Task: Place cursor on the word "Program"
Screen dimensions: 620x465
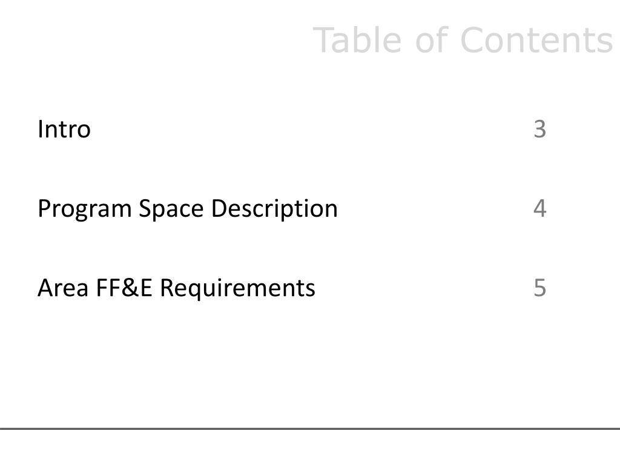Action: pyautogui.click(x=84, y=209)
